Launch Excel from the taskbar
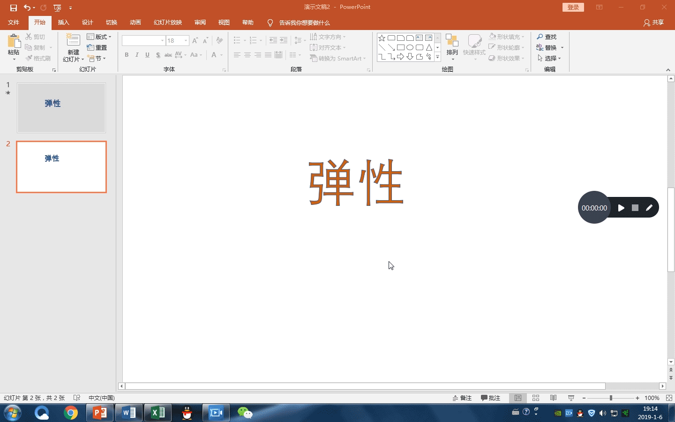Screen dimensions: 675x422 coord(157,413)
